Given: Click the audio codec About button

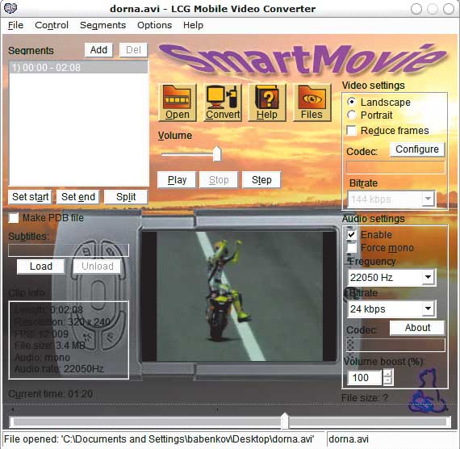Looking at the screenshot, I should (x=417, y=328).
